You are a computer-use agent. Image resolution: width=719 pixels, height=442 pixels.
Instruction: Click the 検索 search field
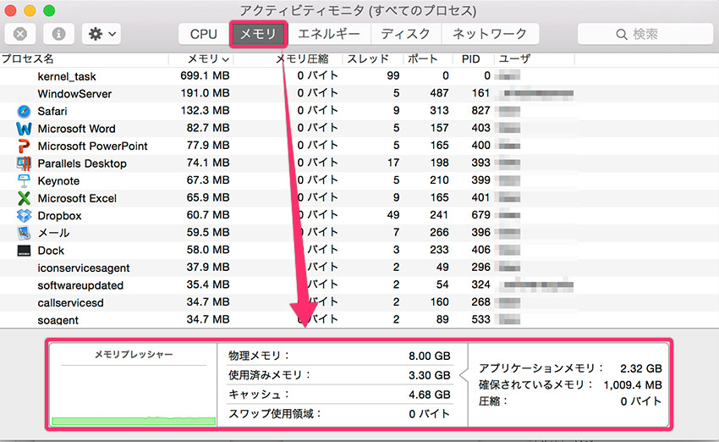coord(645,34)
